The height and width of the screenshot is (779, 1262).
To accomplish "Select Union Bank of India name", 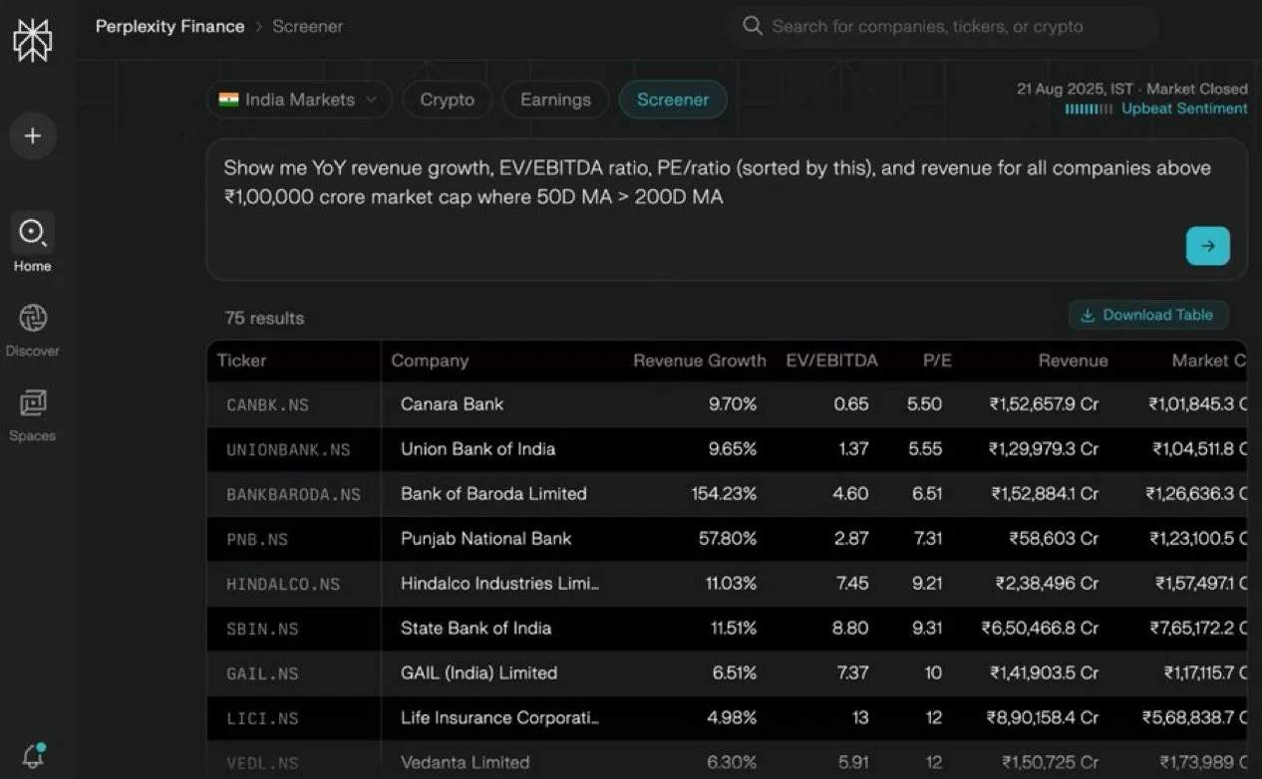I will tap(477, 448).
